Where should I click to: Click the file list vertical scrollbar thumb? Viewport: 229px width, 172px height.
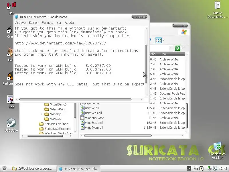(187, 116)
